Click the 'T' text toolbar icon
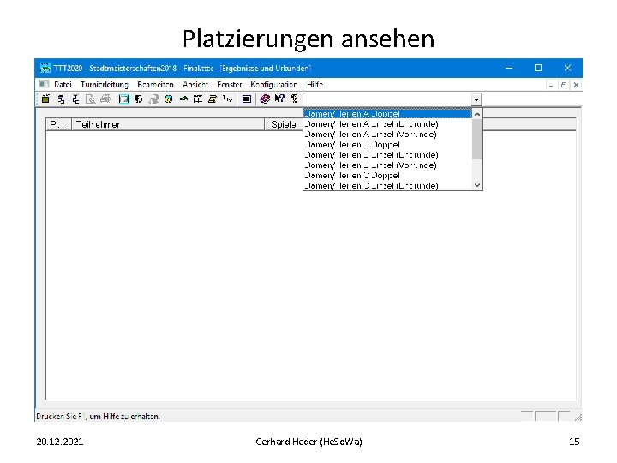The width and height of the screenshot is (617, 463). click(x=227, y=99)
